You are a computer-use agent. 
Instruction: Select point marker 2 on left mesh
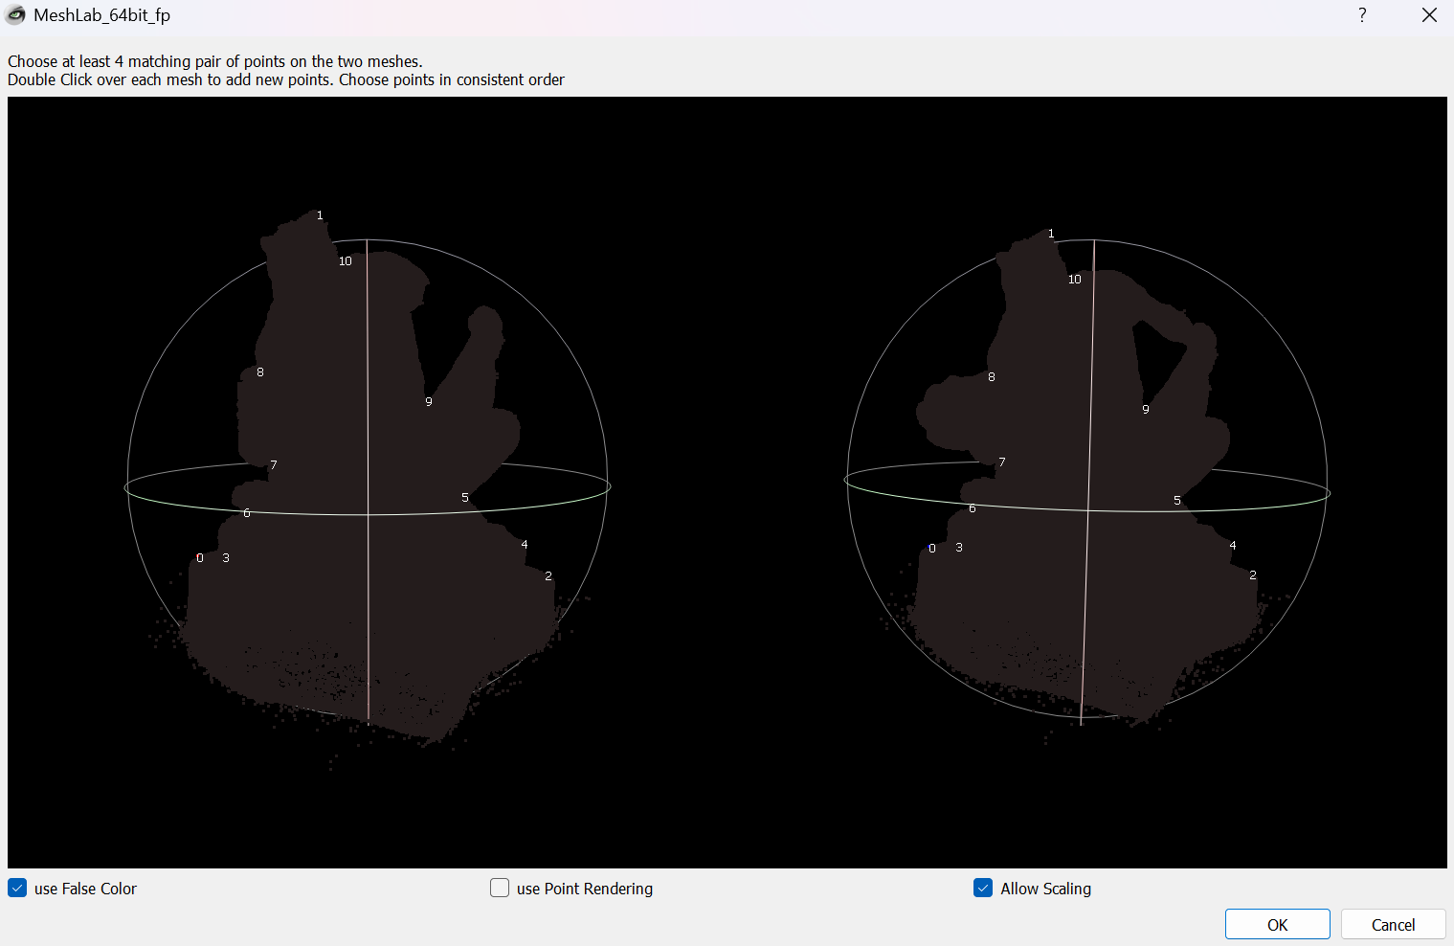(x=548, y=575)
